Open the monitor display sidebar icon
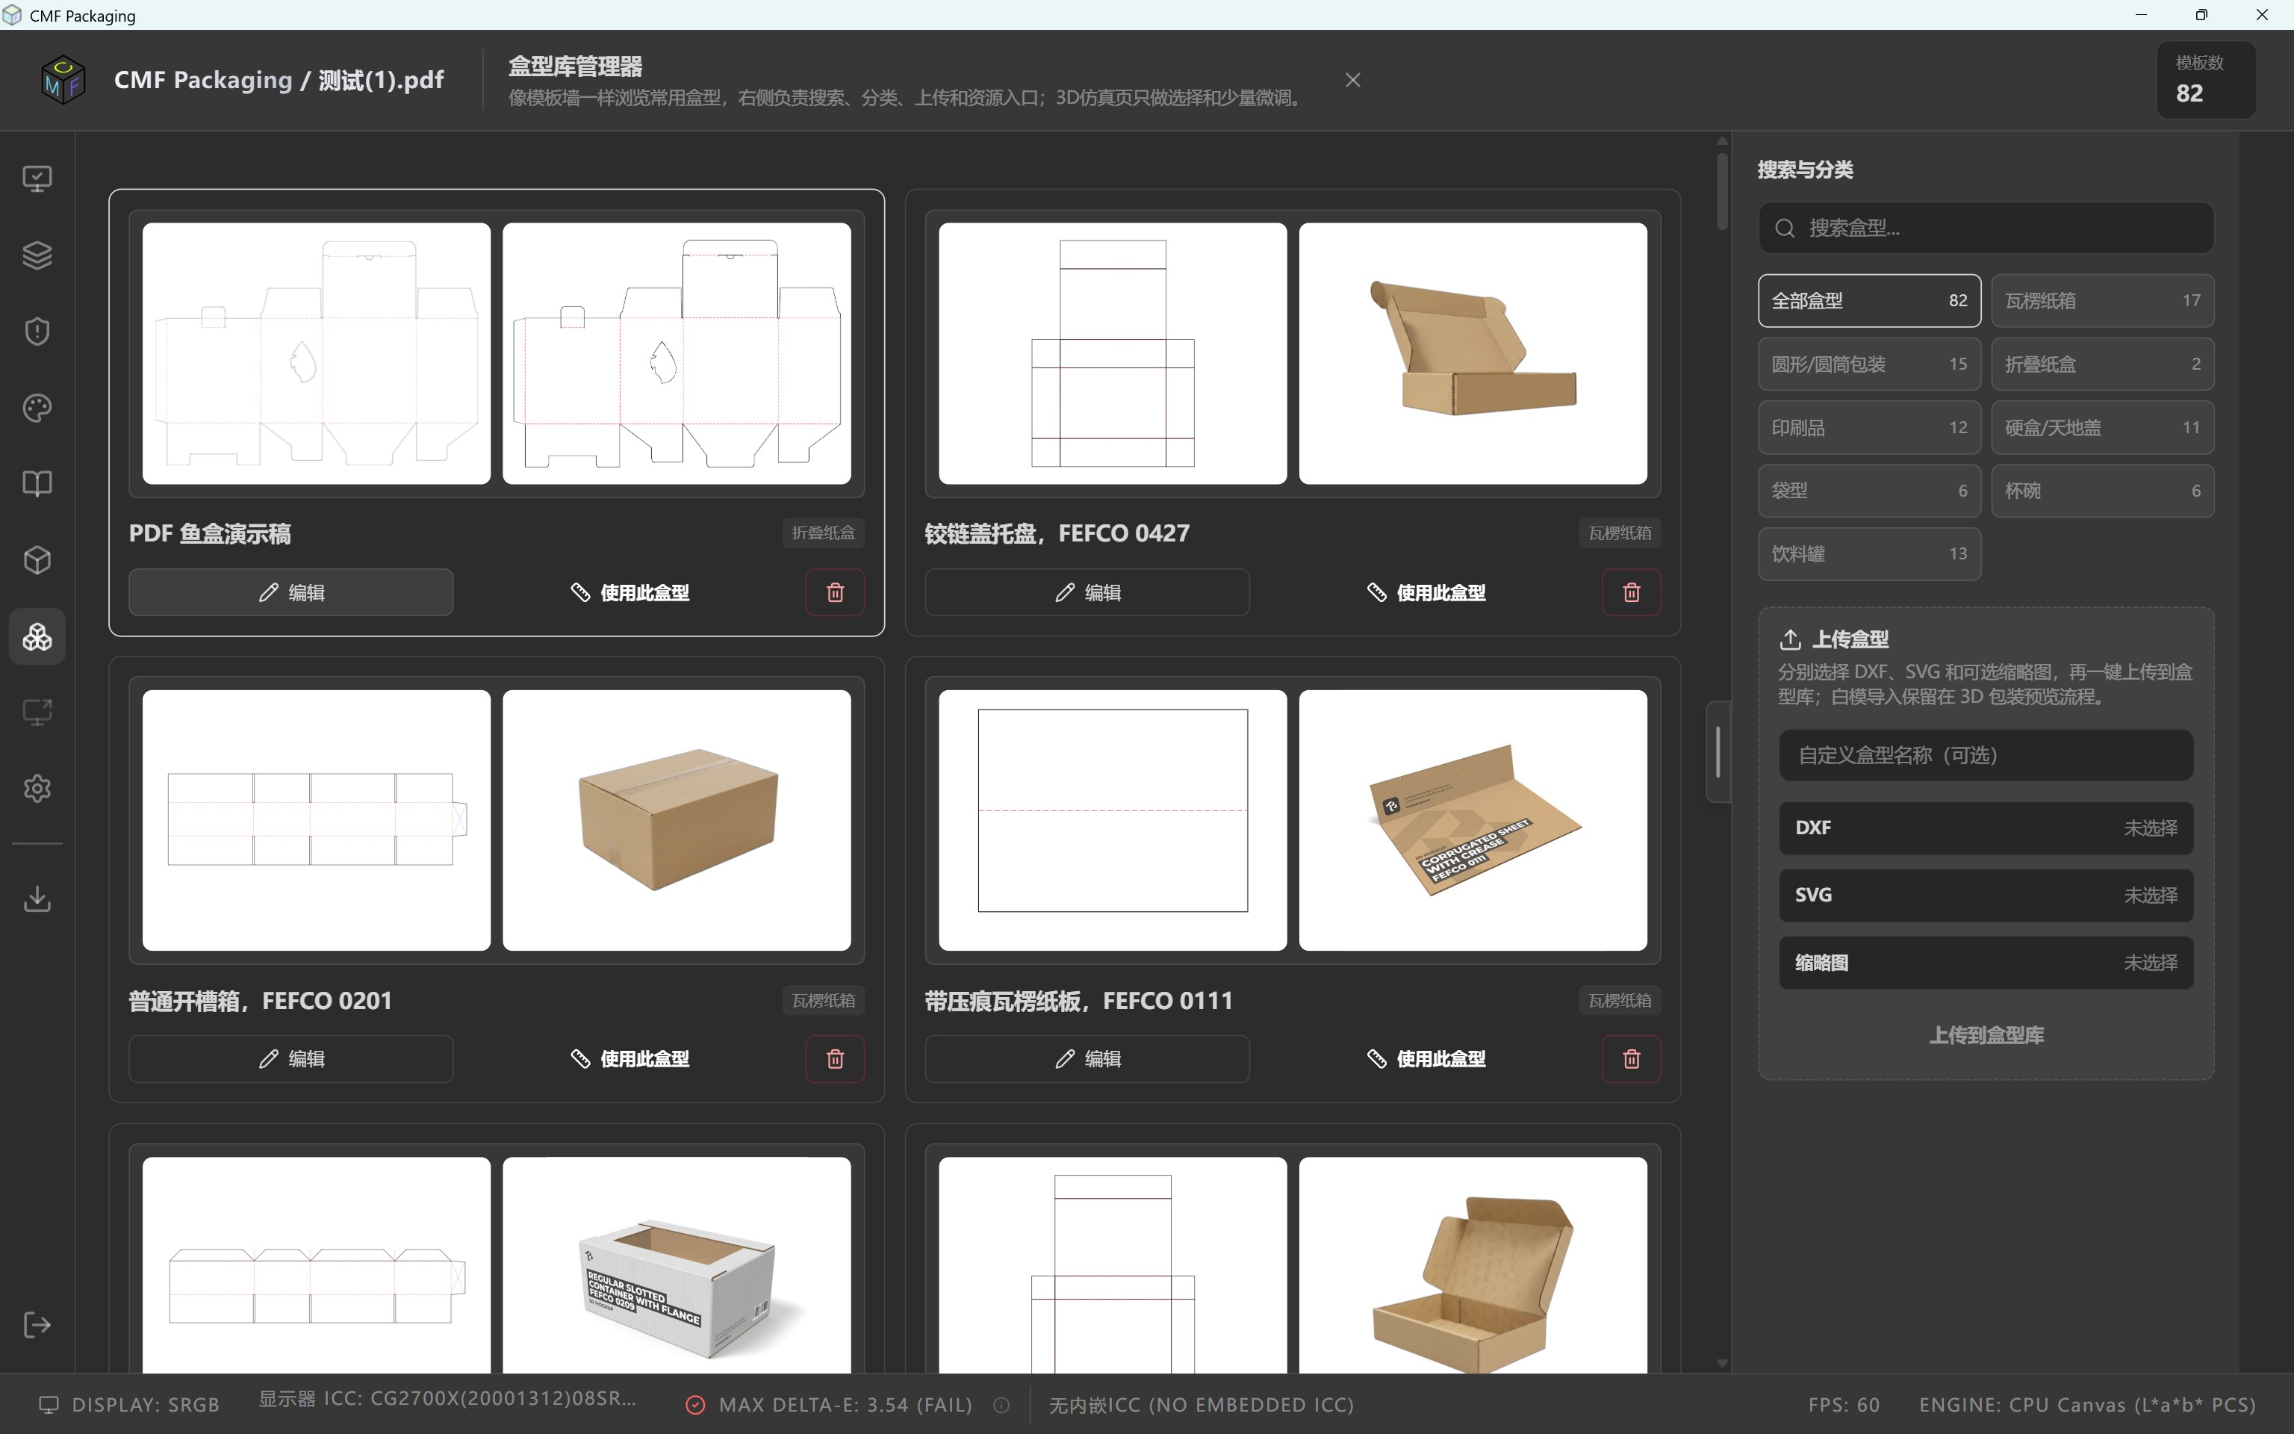This screenshot has height=1434, width=2294. pos(37,179)
